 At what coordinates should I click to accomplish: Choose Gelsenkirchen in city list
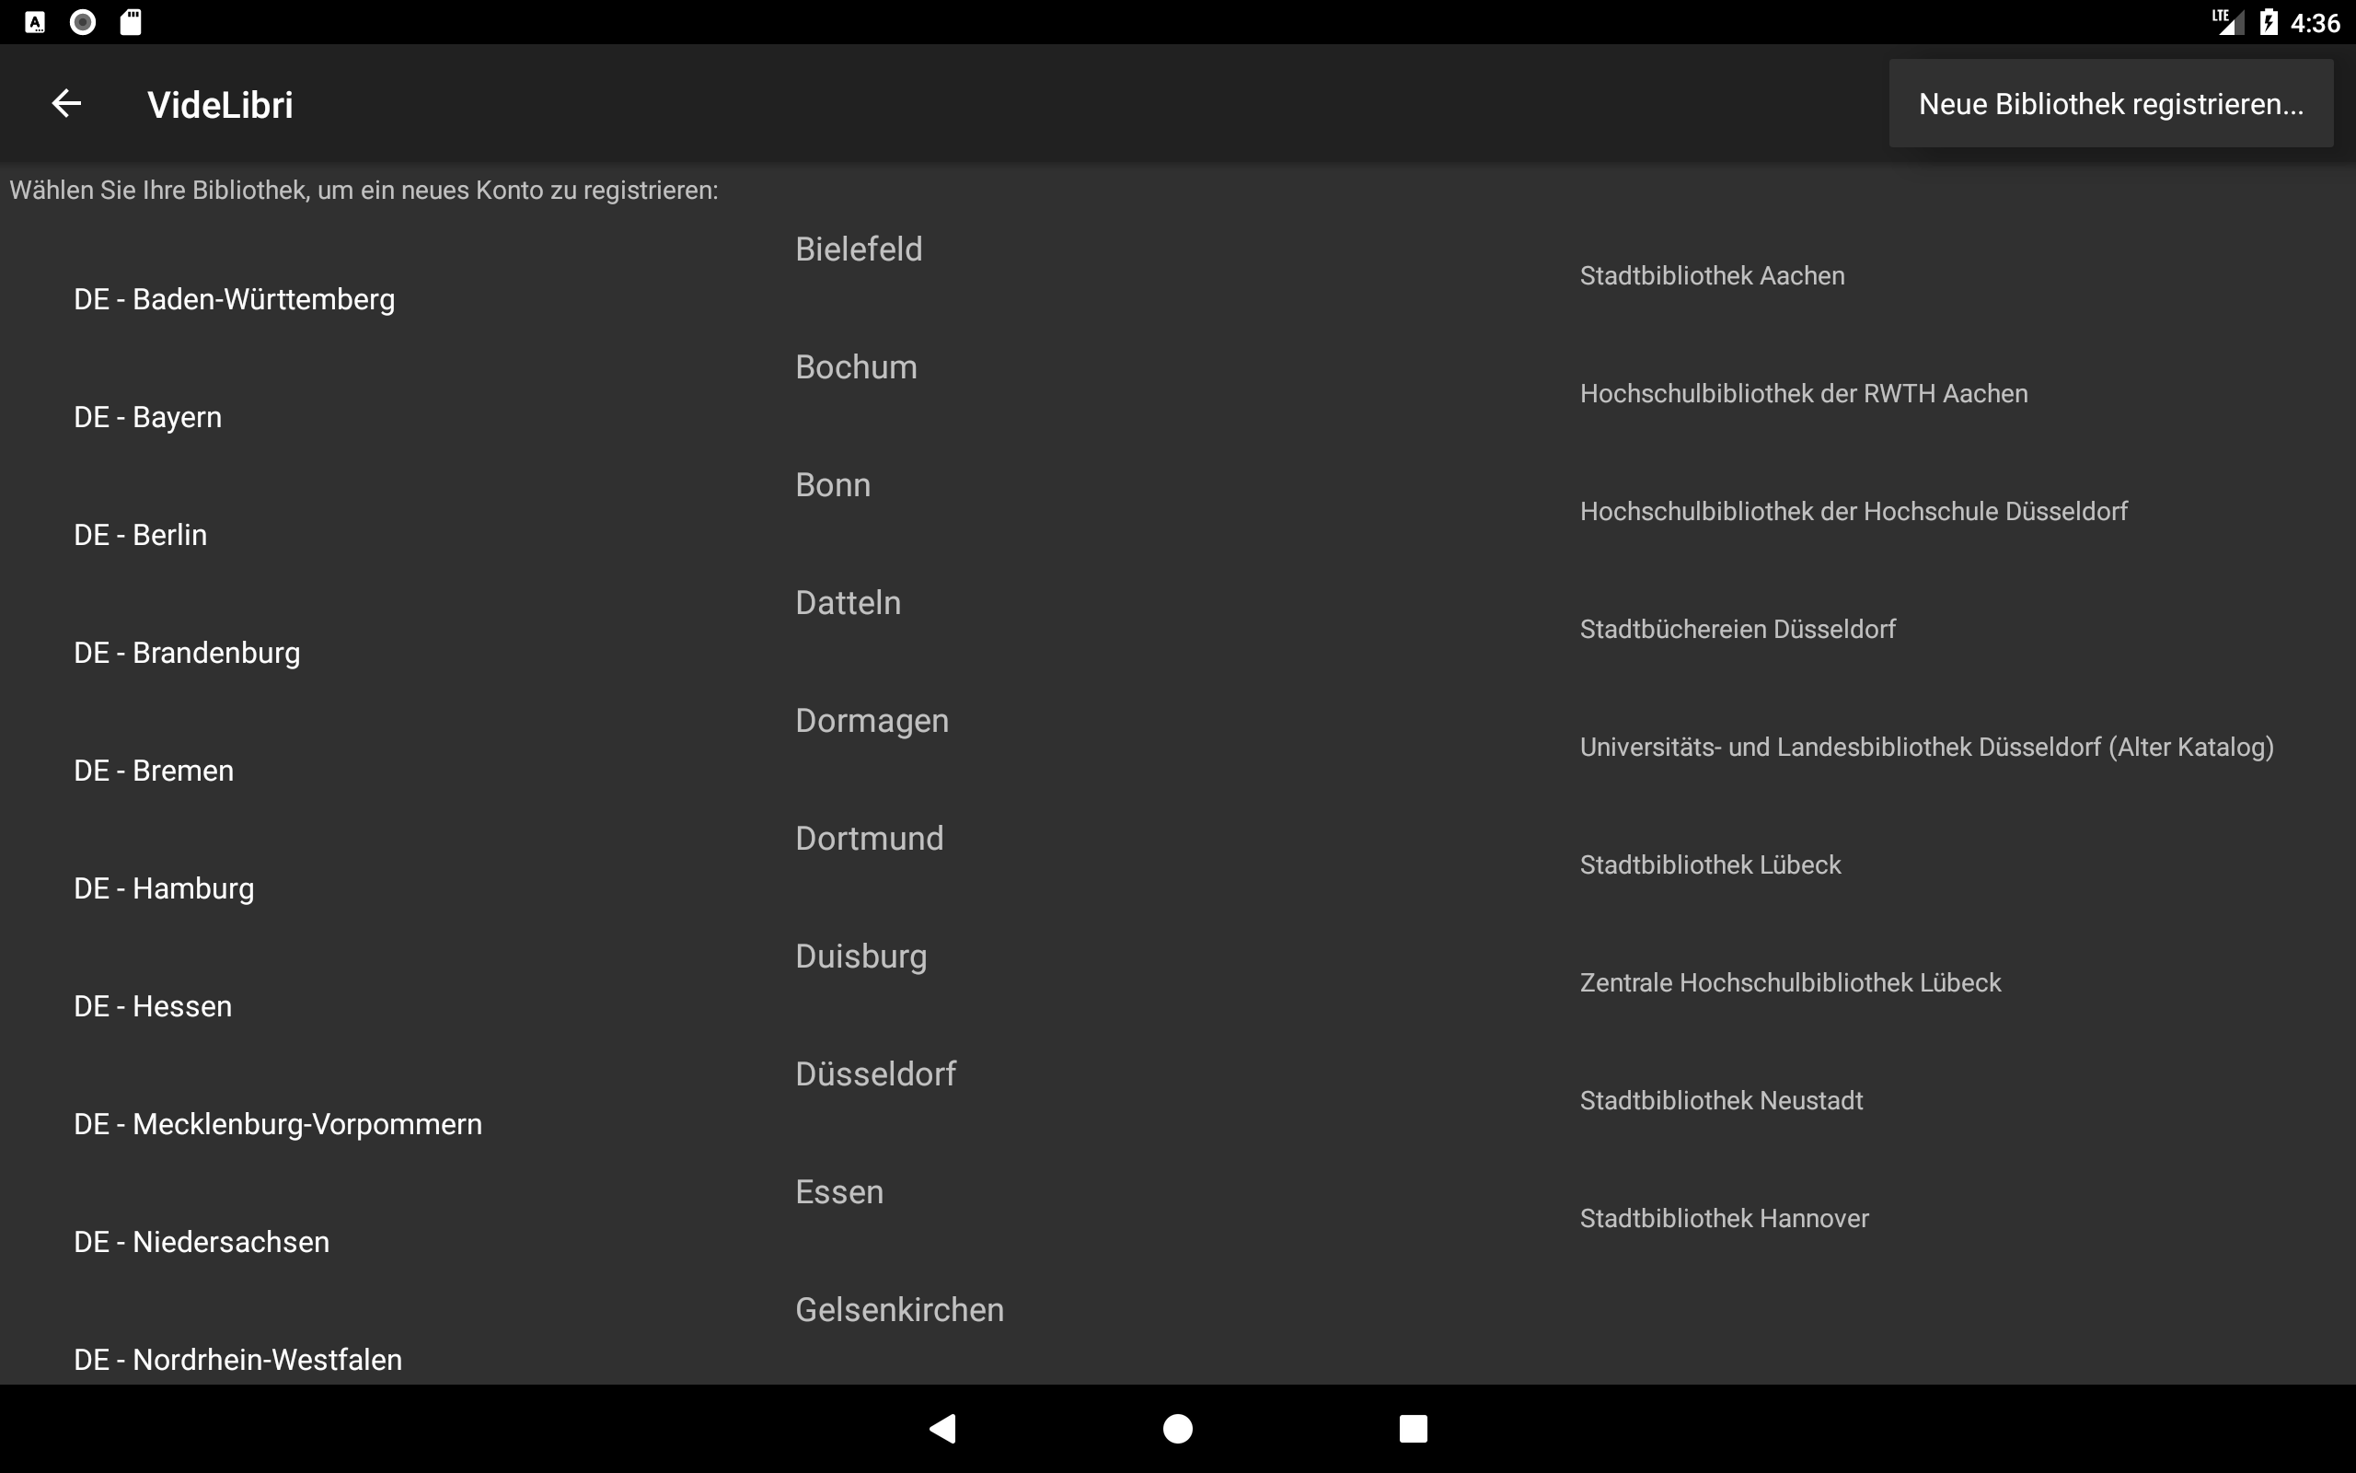[898, 1309]
